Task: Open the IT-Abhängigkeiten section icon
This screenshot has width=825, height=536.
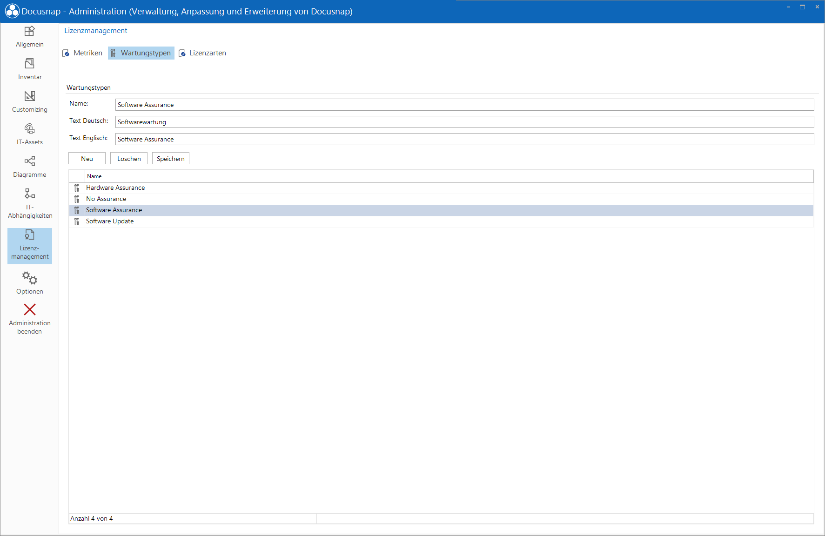Action: coord(30,194)
